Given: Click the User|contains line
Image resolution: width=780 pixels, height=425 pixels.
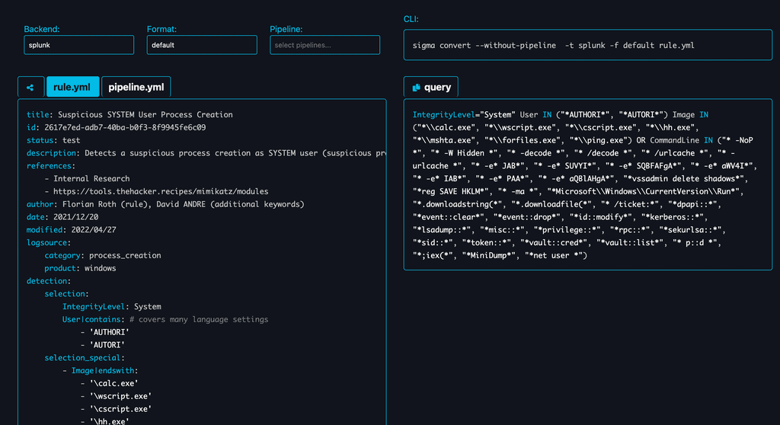Looking at the screenshot, I should 165,319.
